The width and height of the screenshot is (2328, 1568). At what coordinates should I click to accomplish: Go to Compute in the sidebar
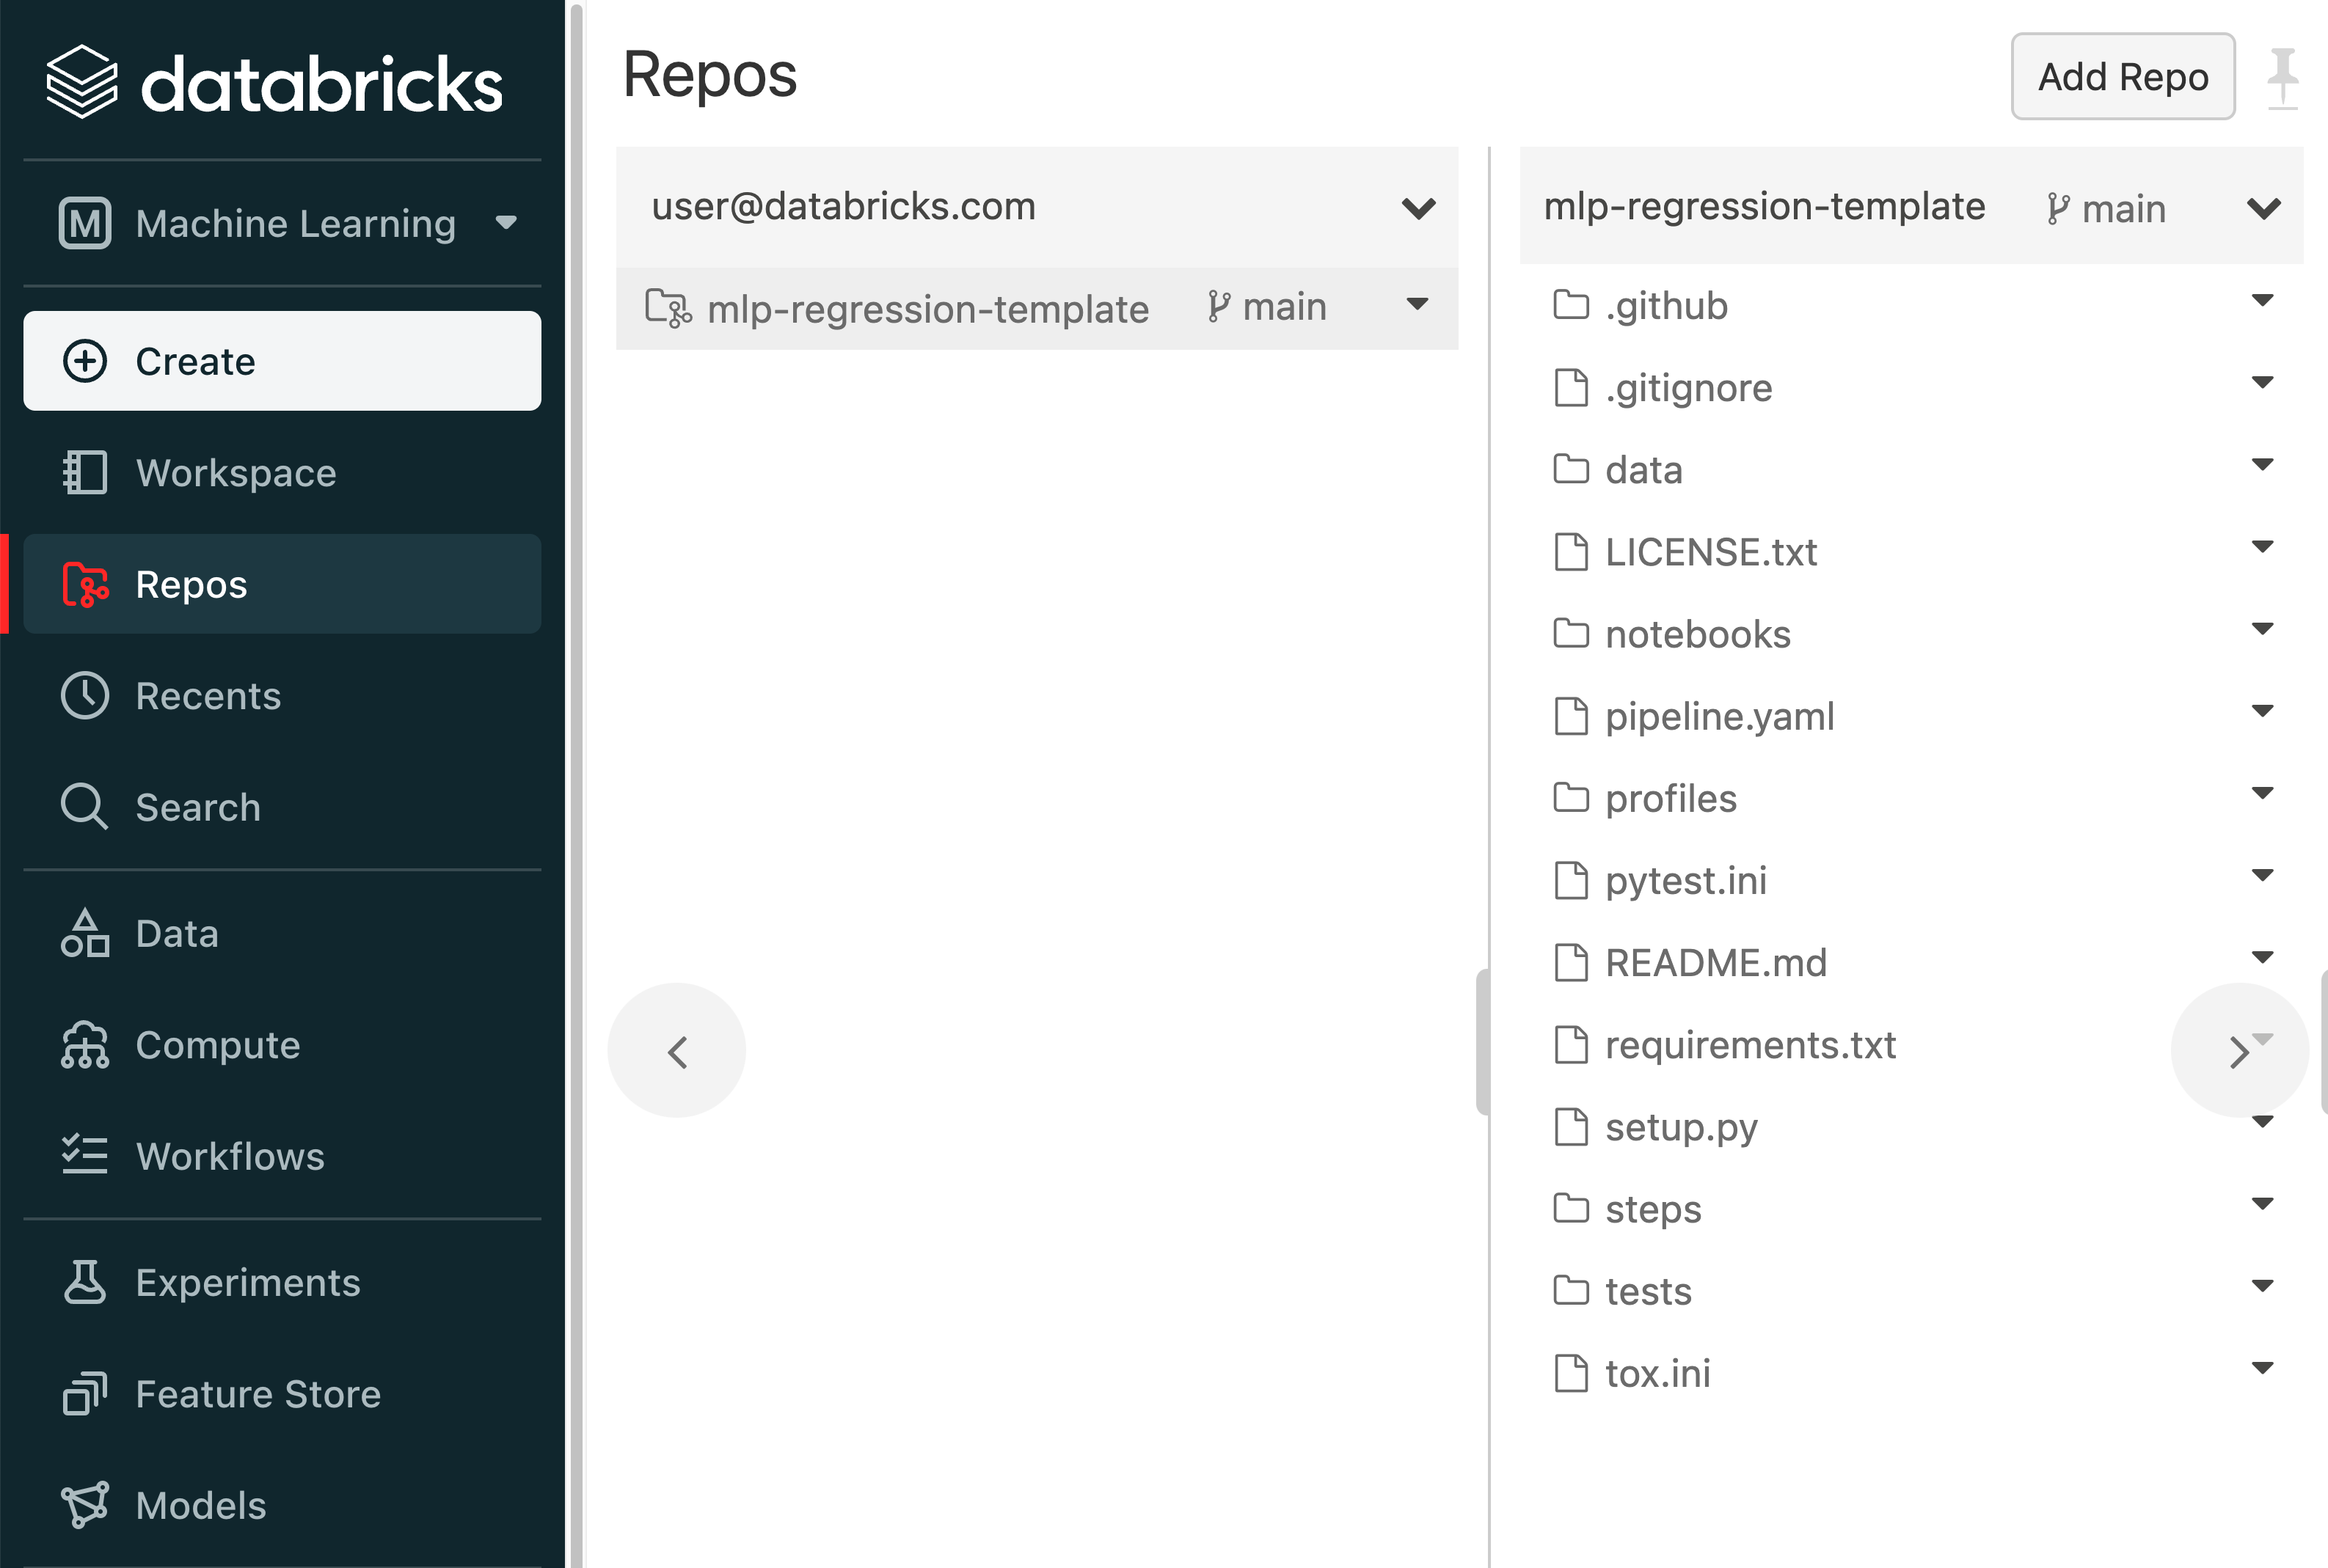point(282,1045)
